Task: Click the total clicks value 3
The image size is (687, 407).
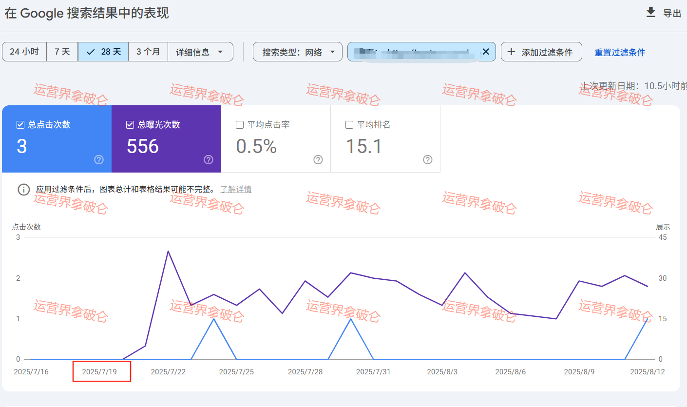Action: [x=22, y=146]
